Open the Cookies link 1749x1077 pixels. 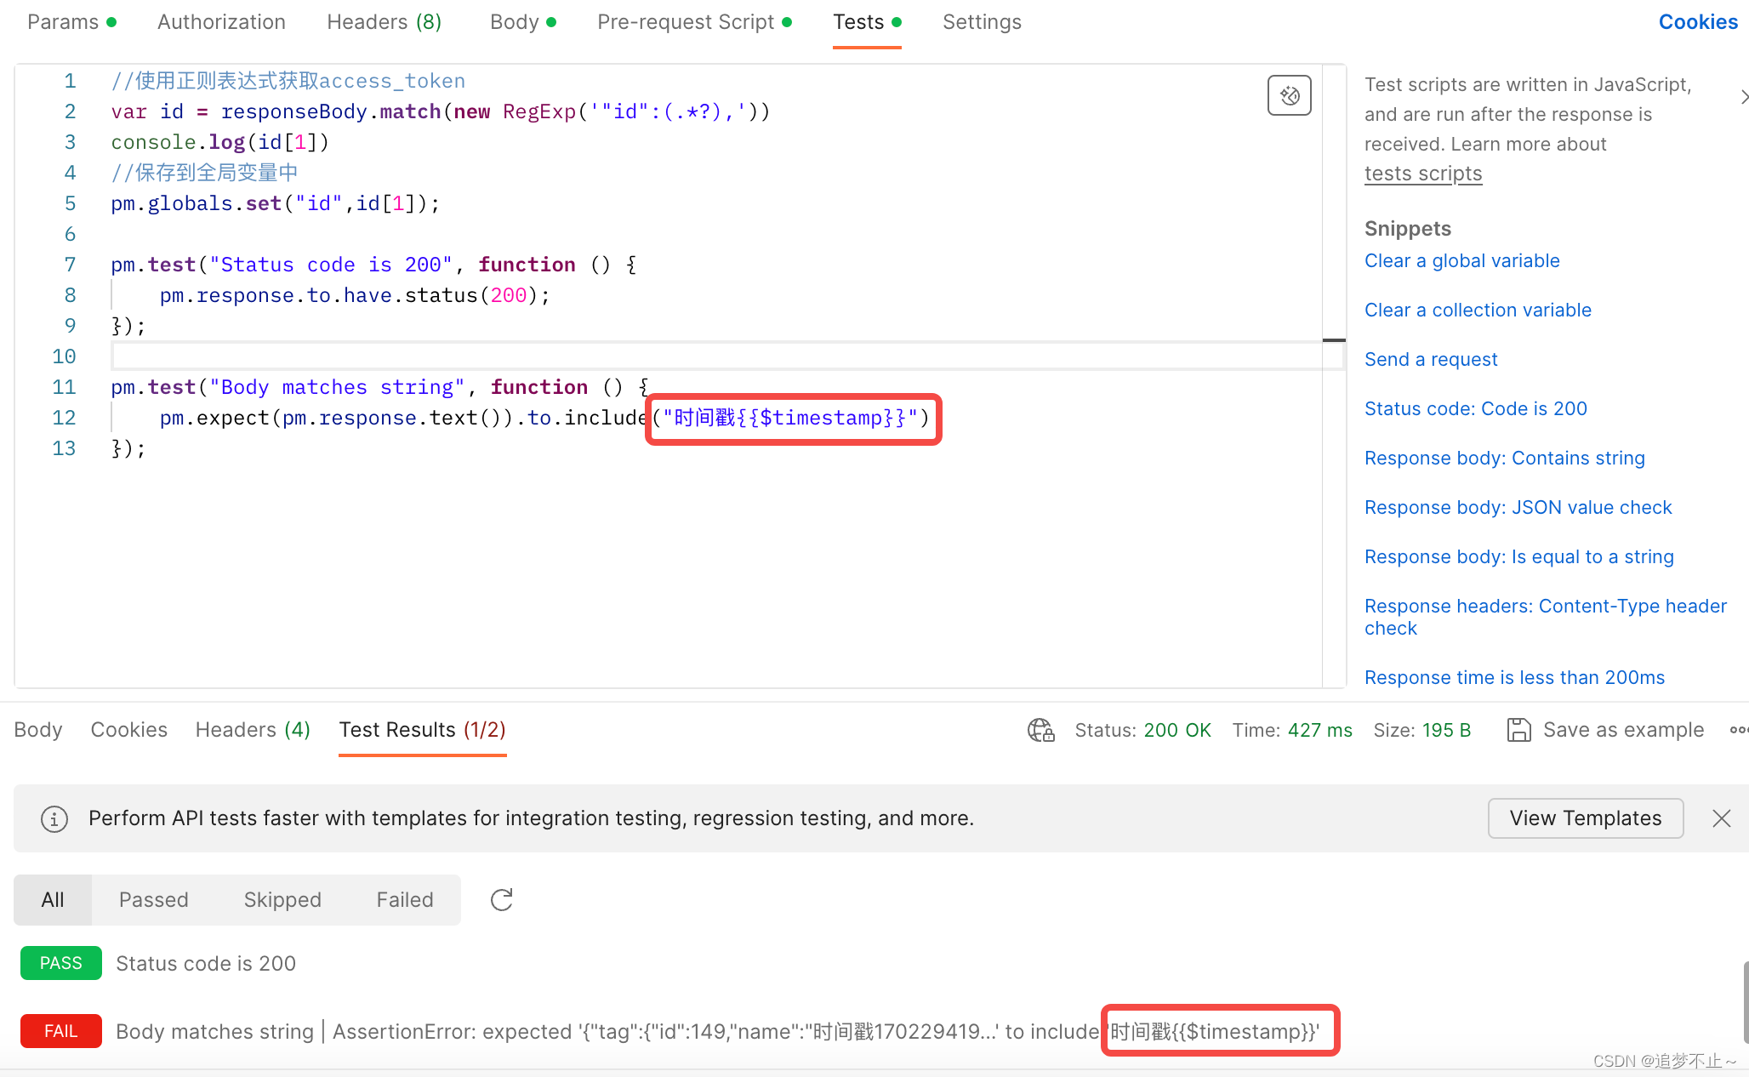1697,22
